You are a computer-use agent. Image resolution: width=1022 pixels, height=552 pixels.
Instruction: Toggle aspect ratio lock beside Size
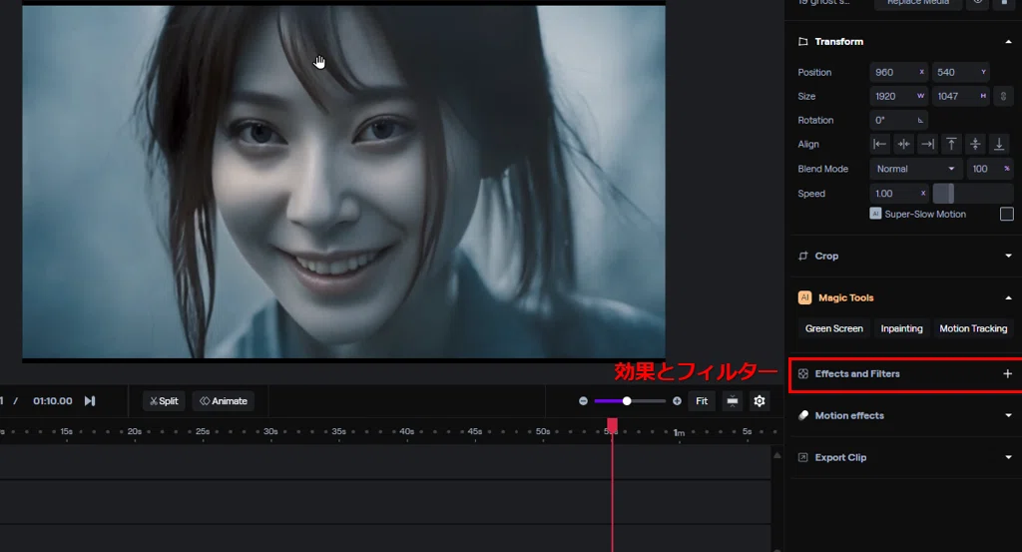pyautogui.click(x=1004, y=97)
